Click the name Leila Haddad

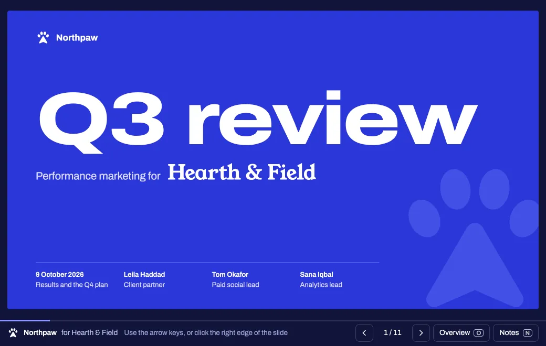point(144,274)
